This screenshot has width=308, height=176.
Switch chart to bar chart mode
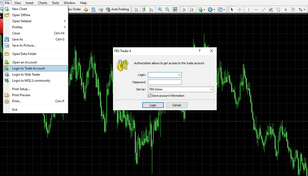tap(137, 10)
